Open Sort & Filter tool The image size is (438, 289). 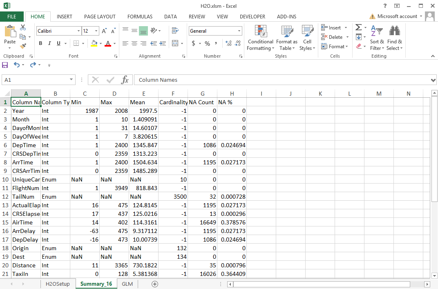377,38
